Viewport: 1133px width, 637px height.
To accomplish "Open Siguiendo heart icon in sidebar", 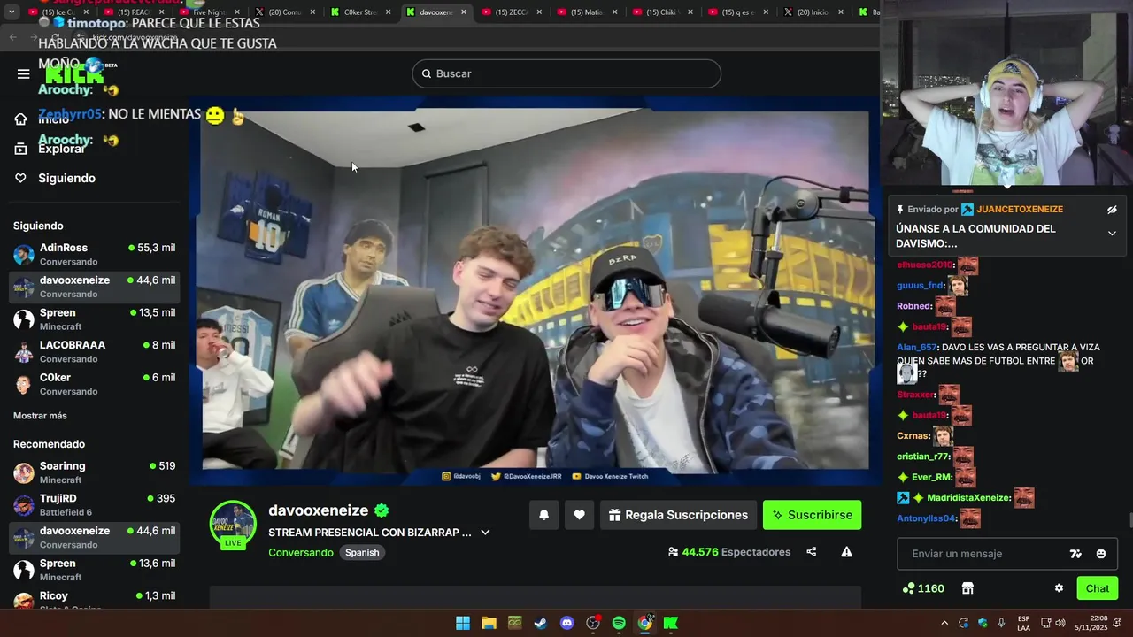I will (x=21, y=178).
